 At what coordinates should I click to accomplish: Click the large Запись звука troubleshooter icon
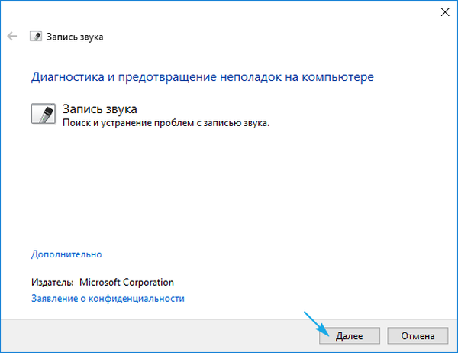point(45,114)
